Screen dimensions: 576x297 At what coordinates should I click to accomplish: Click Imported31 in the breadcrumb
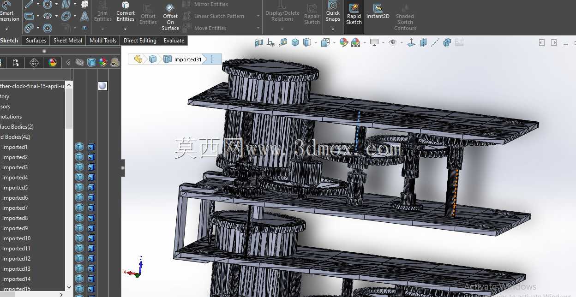pos(188,59)
